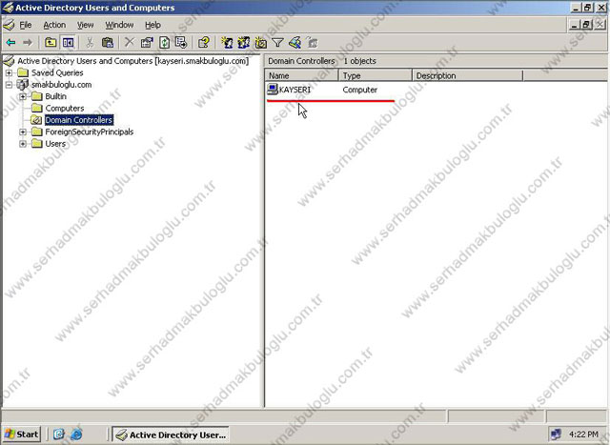Click the show desktop quick launch icon
Screen dimensions: 610x445
(x=59, y=435)
